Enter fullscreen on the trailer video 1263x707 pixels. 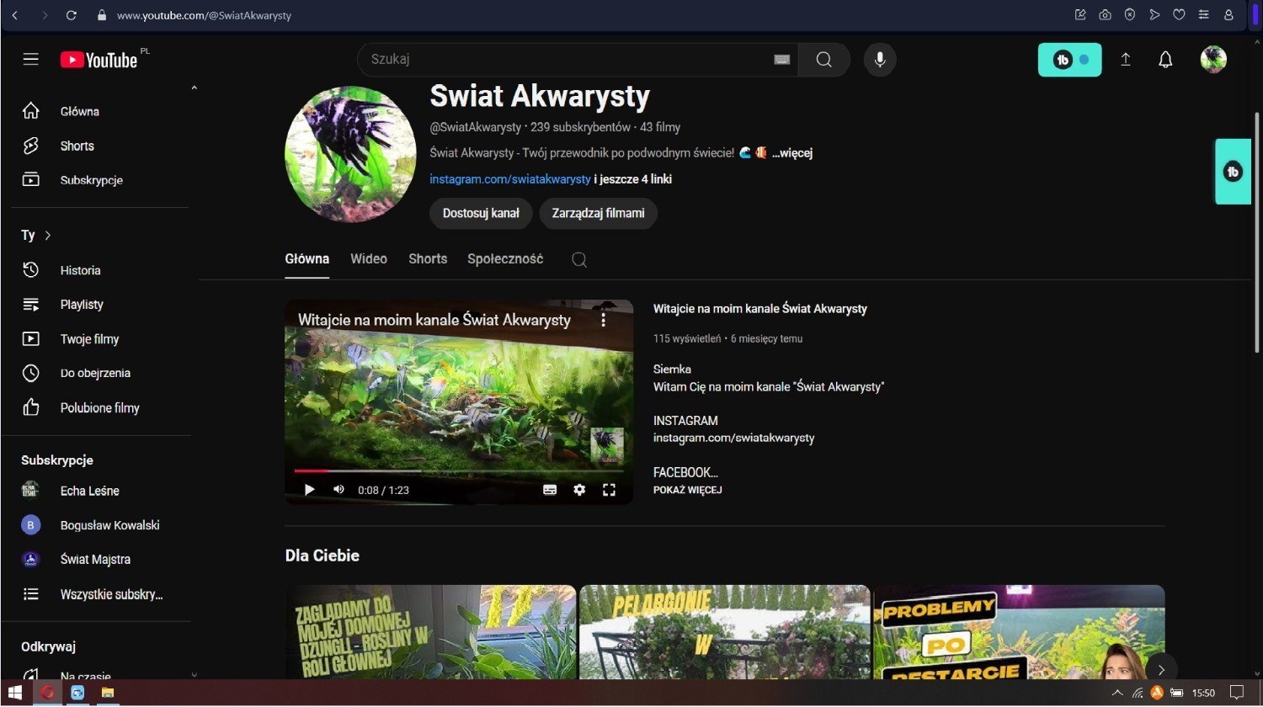tap(609, 490)
